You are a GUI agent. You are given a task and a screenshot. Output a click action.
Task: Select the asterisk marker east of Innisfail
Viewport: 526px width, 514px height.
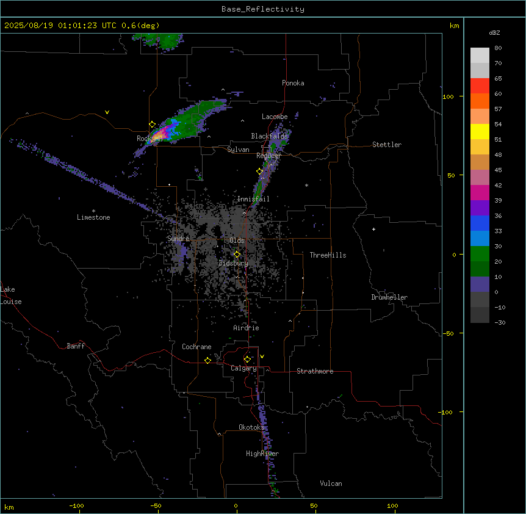coord(306,185)
